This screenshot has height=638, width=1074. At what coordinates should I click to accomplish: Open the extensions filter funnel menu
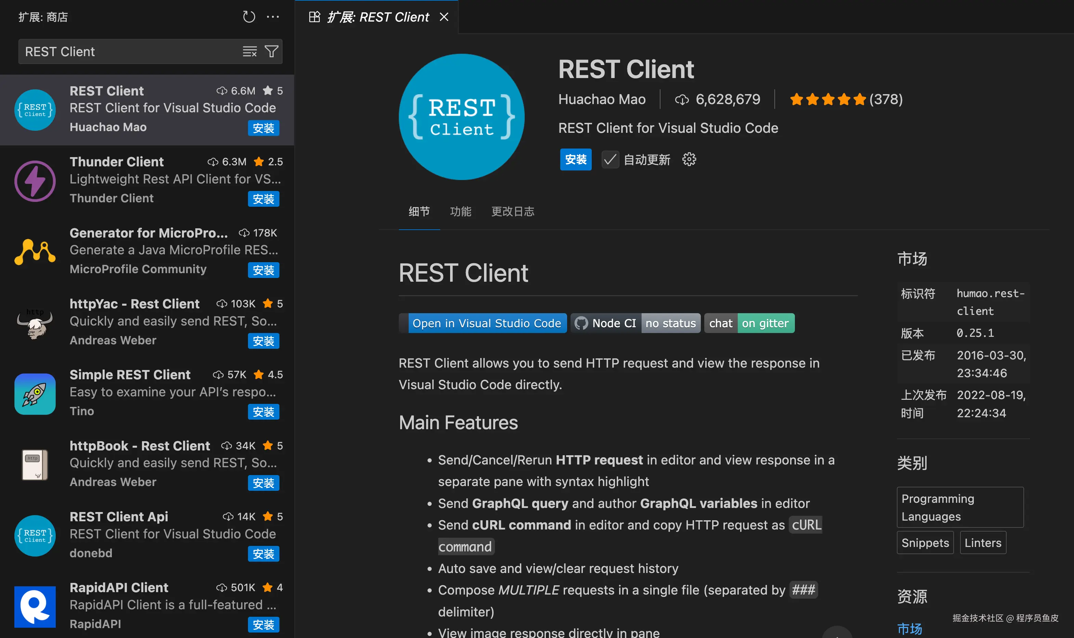point(272,52)
